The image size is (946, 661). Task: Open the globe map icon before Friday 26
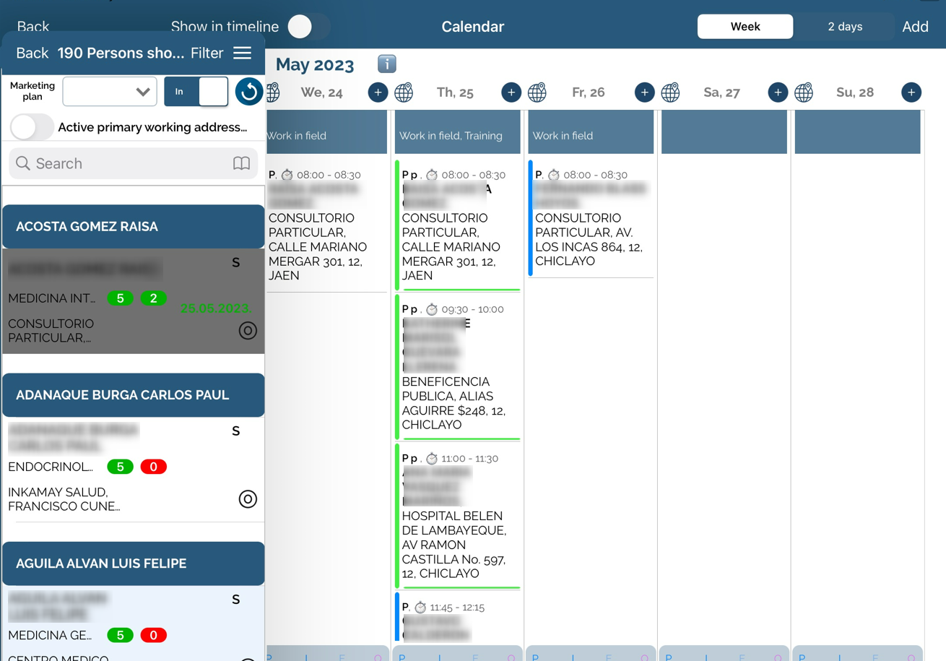tap(537, 92)
